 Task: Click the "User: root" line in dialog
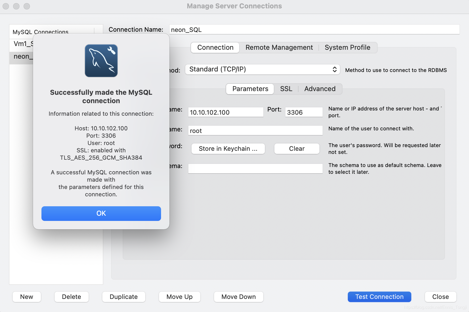[x=101, y=143]
